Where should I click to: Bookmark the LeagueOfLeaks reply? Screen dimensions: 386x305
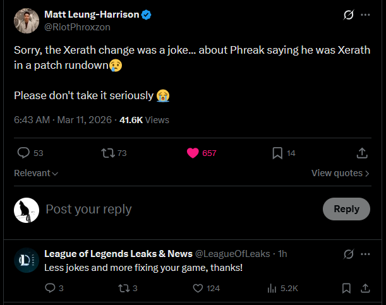coord(346,288)
